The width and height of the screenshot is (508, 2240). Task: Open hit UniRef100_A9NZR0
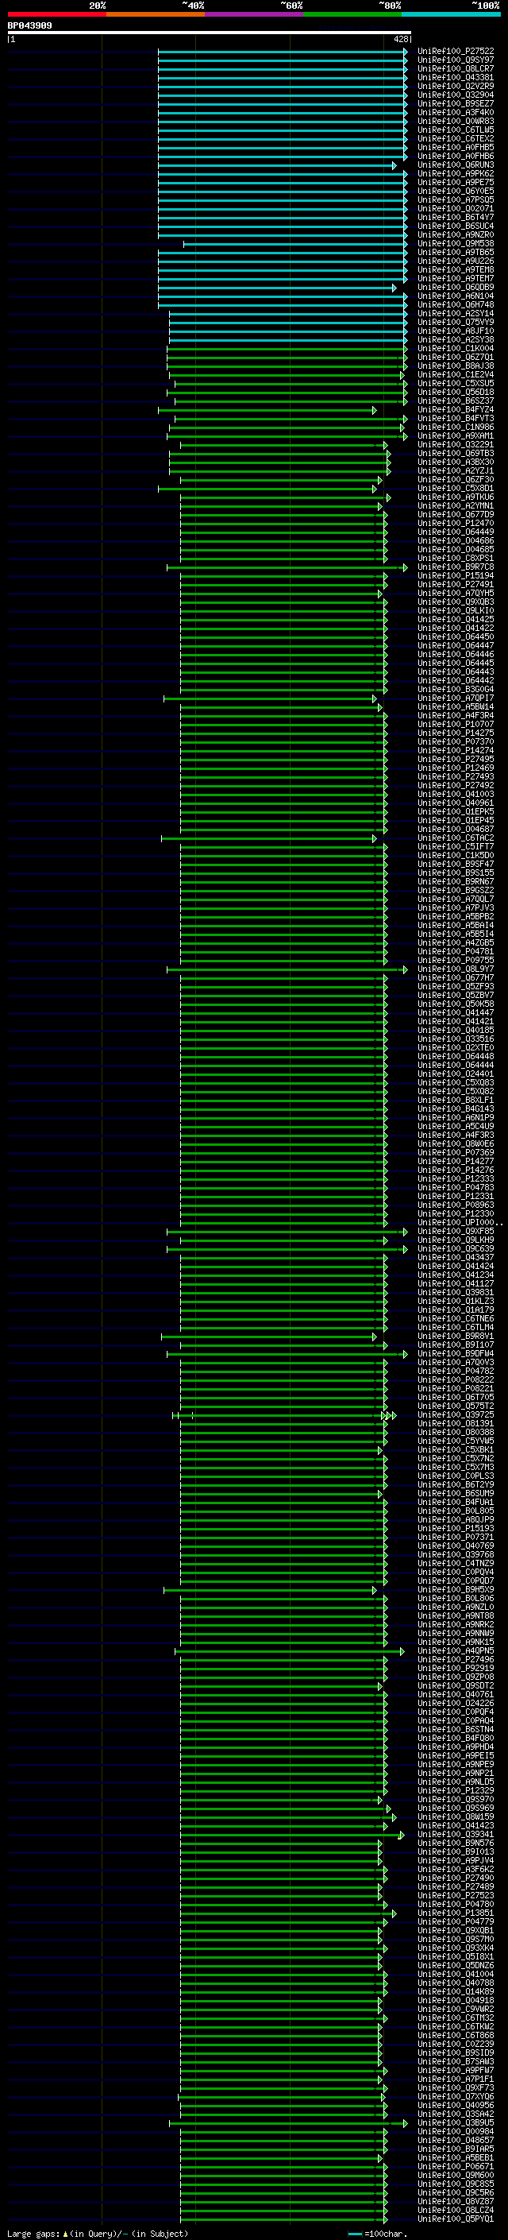click(x=455, y=234)
